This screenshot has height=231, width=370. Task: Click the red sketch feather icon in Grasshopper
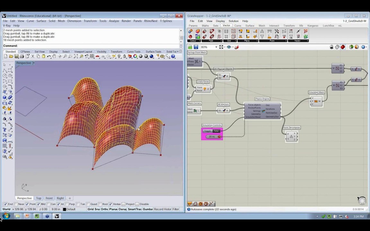tap(237, 47)
